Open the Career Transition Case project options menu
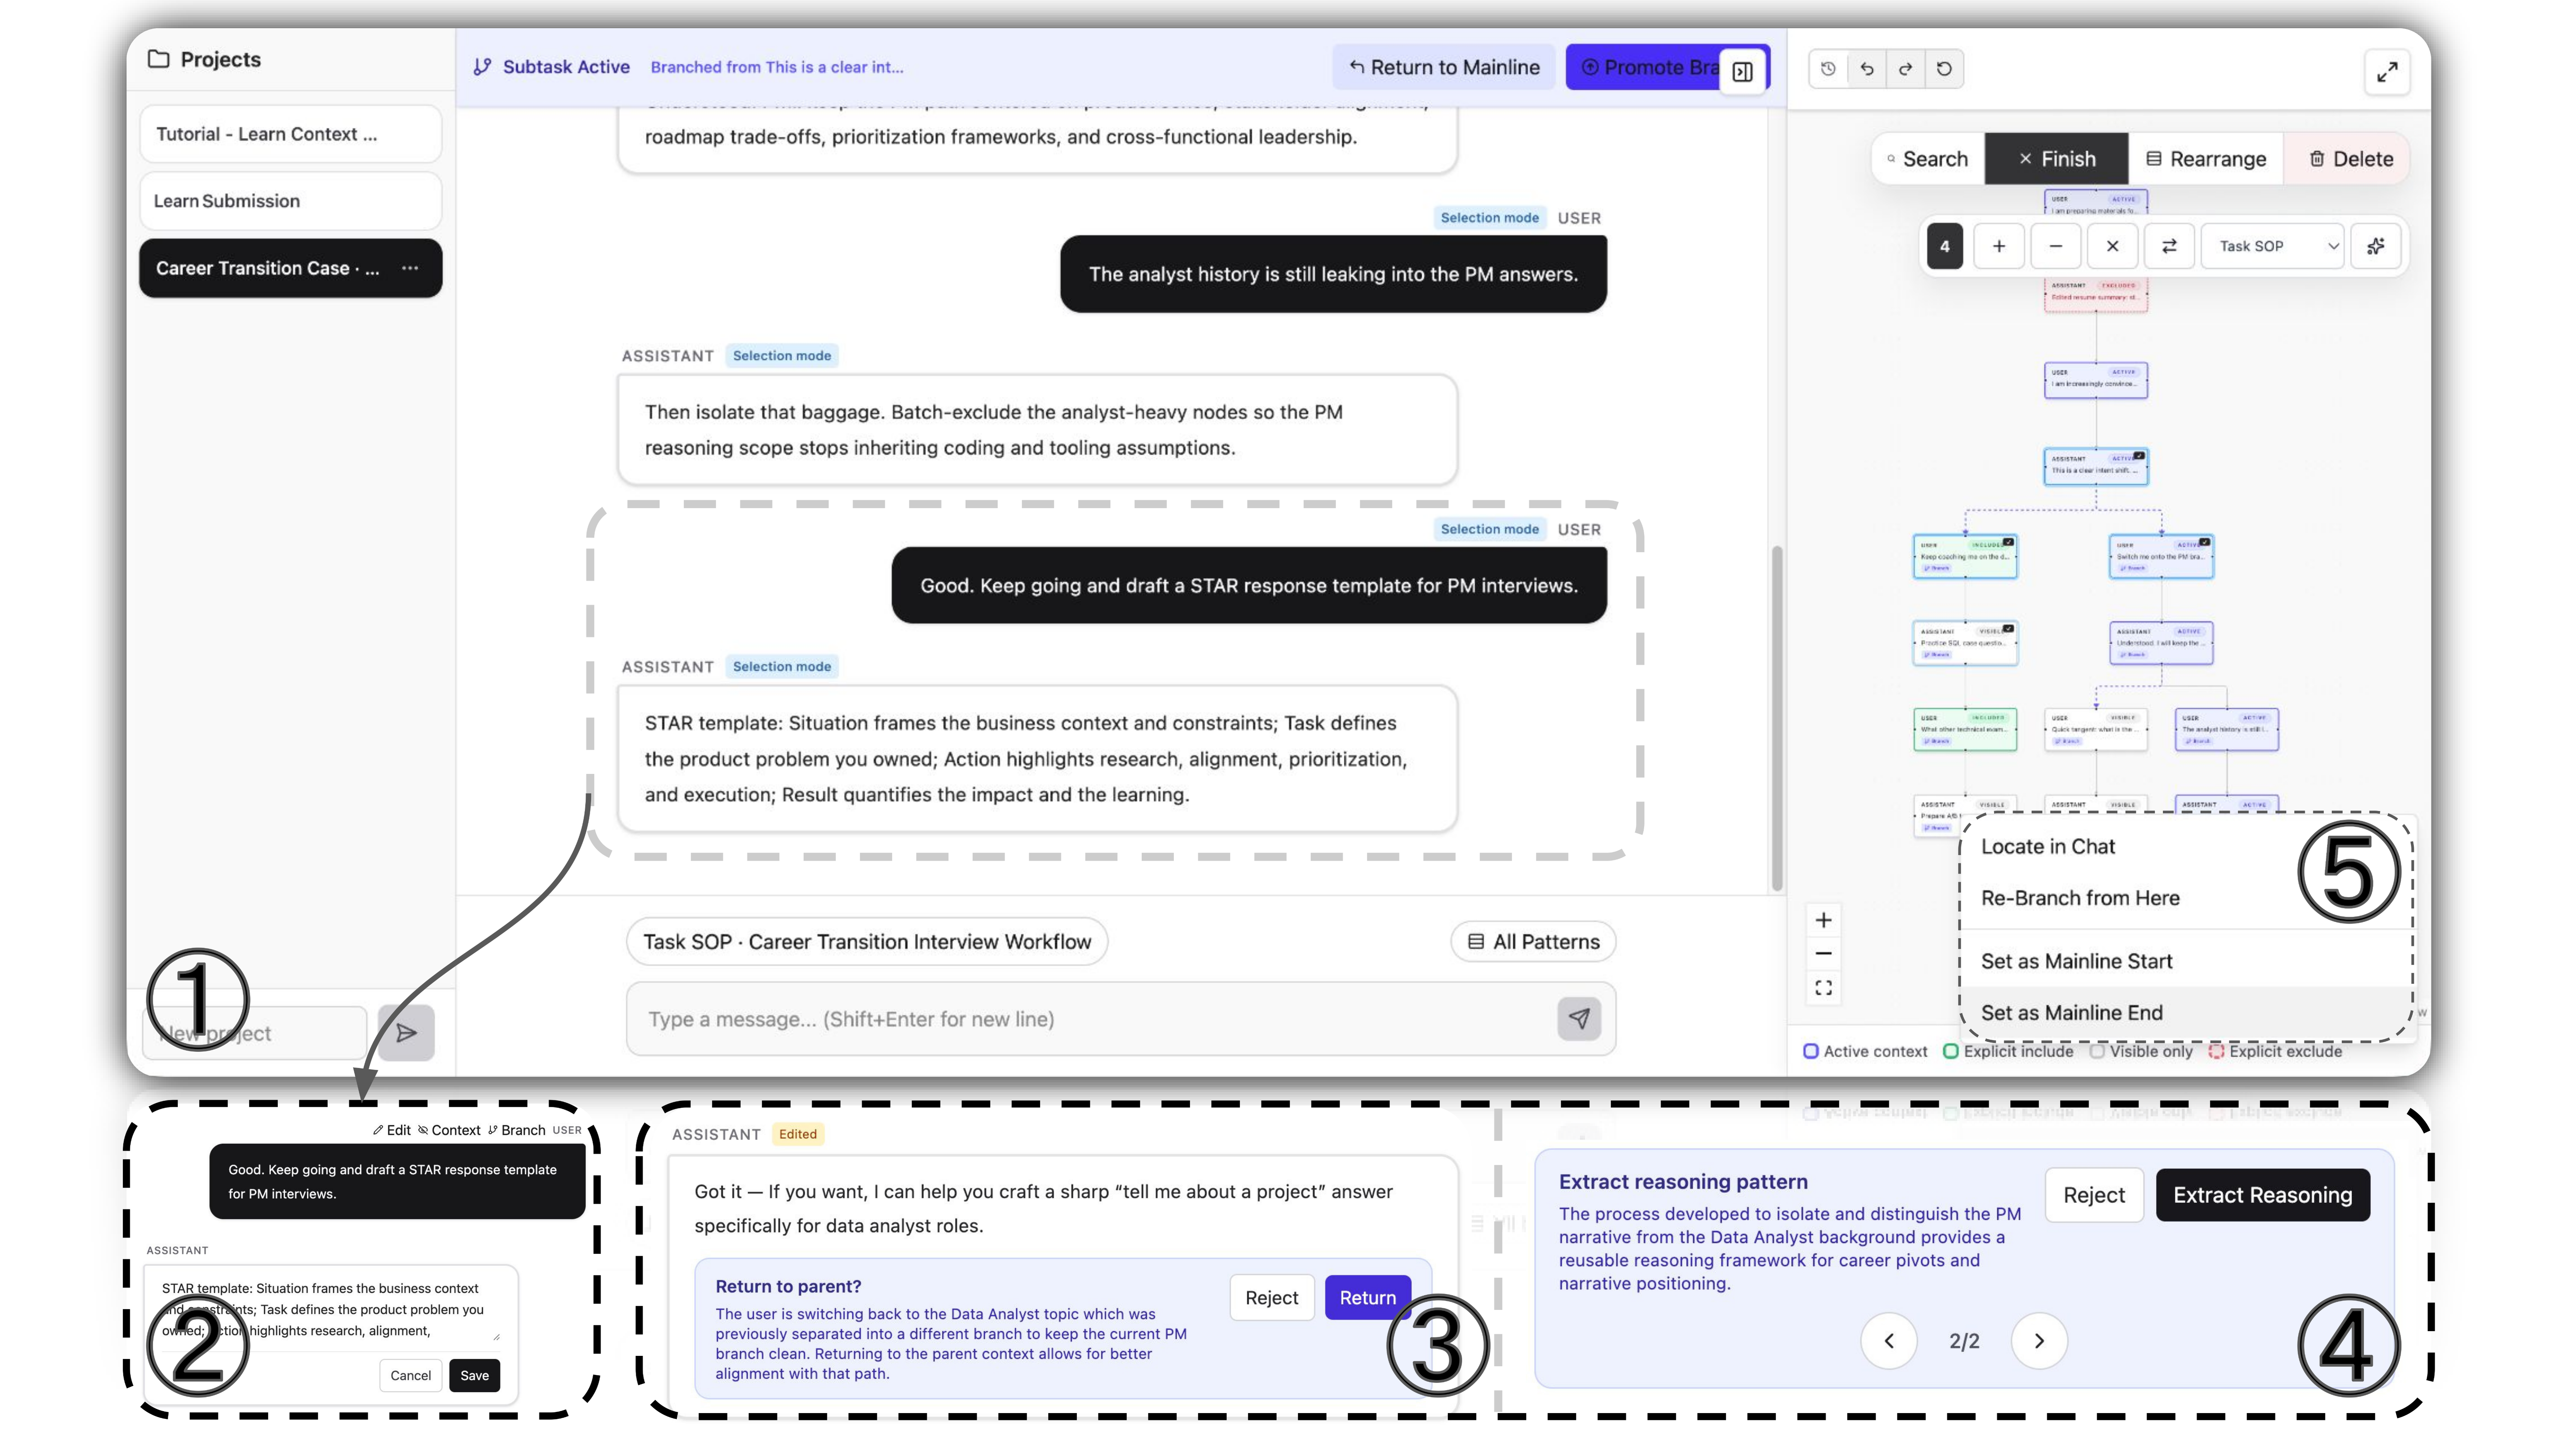Image resolution: width=2576 pixels, height=1449 pixels. [410, 268]
